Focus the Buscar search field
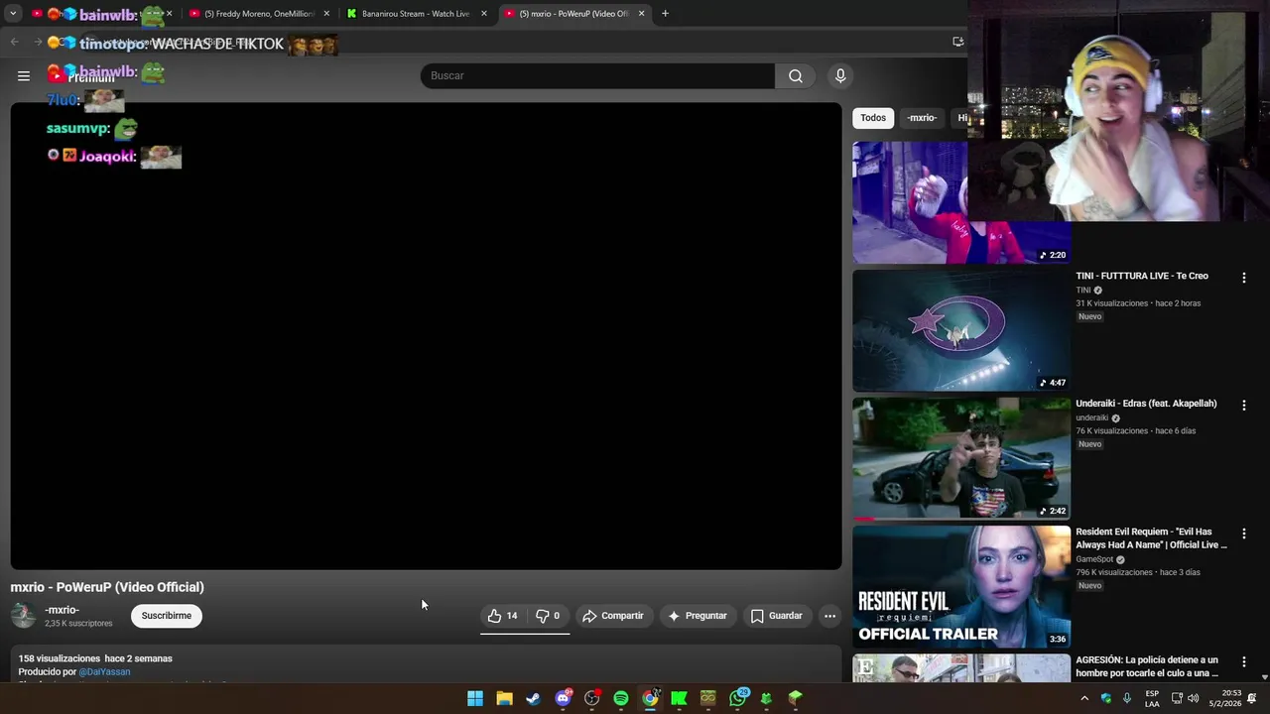This screenshot has width=1270, height=714. [597, 76]
